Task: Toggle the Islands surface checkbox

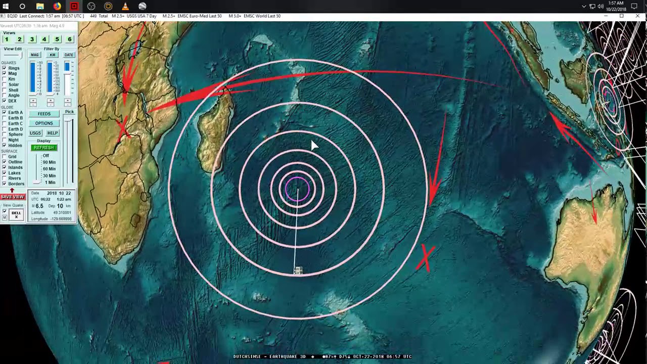Action: [5, 167]
